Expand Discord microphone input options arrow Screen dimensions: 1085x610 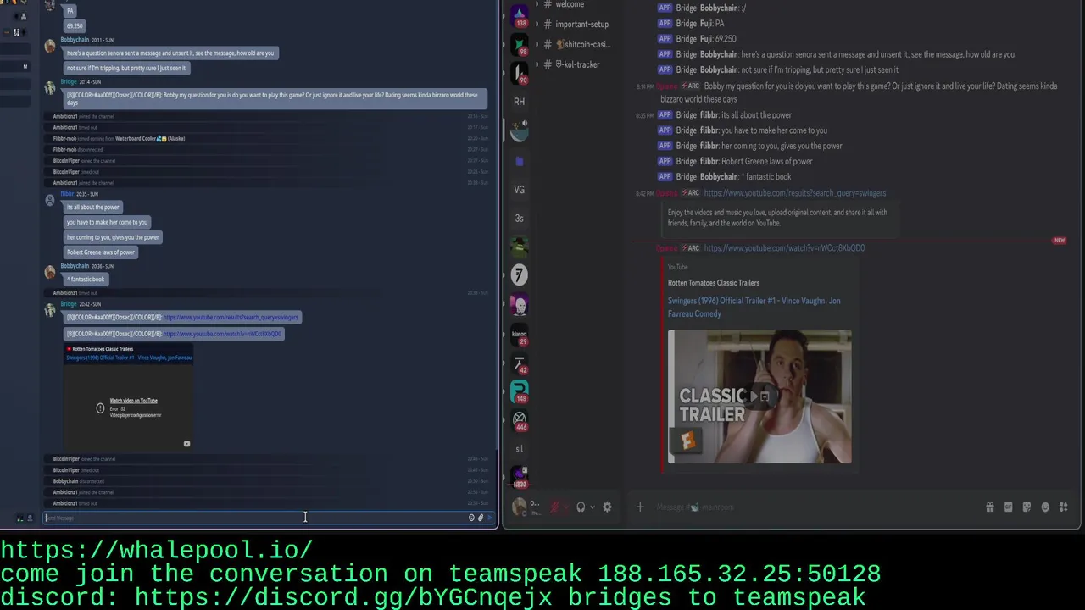point(565,507)
